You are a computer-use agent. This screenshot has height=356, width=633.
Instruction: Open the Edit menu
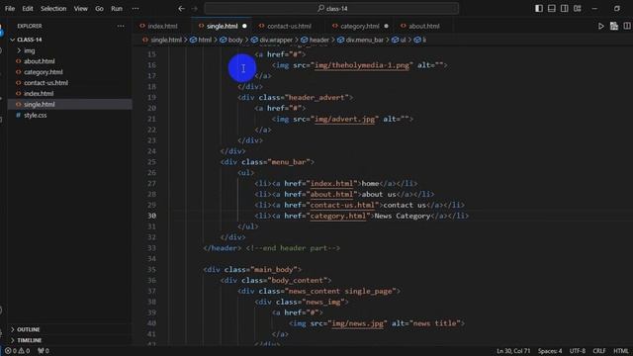pyautogui.click(x=28, y=8)
